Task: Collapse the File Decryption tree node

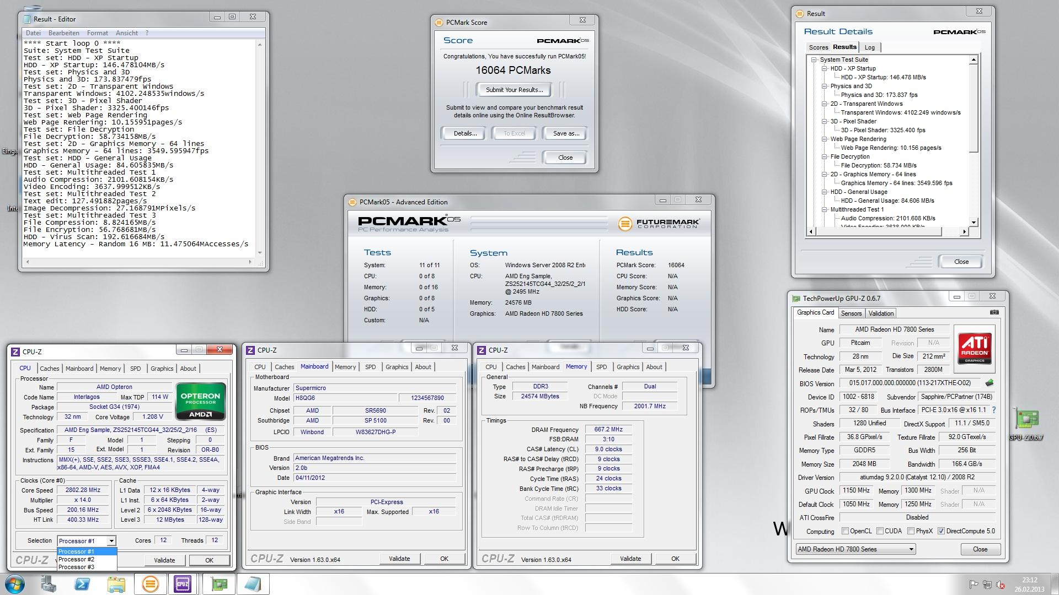Action: coord(824,156)
